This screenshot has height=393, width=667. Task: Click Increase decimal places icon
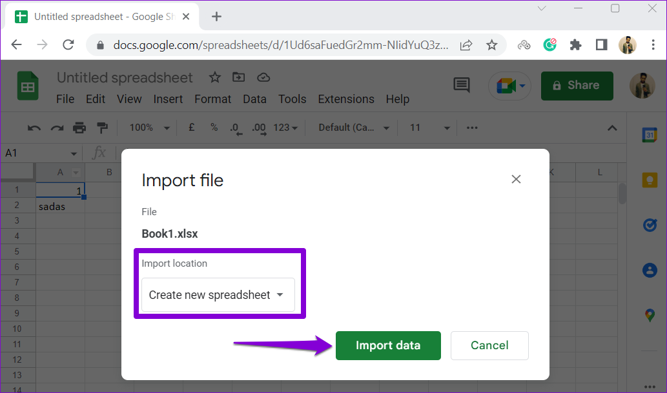[259, 128]
